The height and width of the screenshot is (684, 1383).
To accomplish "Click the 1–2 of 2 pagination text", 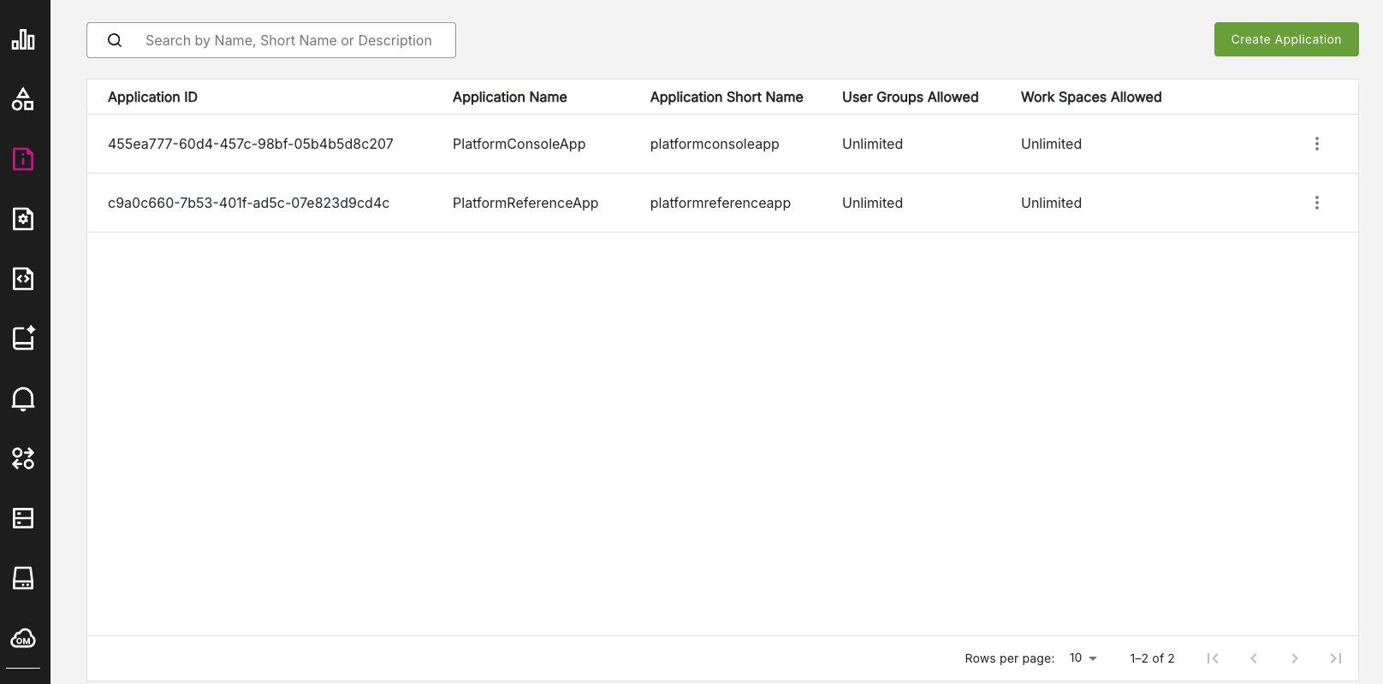I will click(x=1152, y=658).
